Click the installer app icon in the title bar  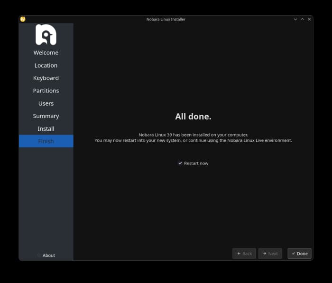tap(23, 19)
